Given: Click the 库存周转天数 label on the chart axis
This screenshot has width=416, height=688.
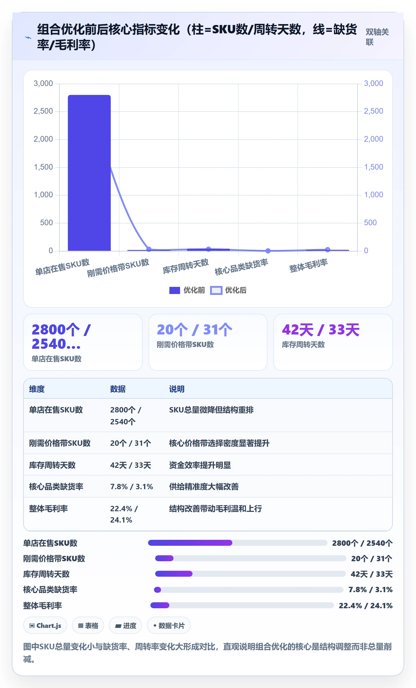Looking at the screenshot, I should 186,266.
